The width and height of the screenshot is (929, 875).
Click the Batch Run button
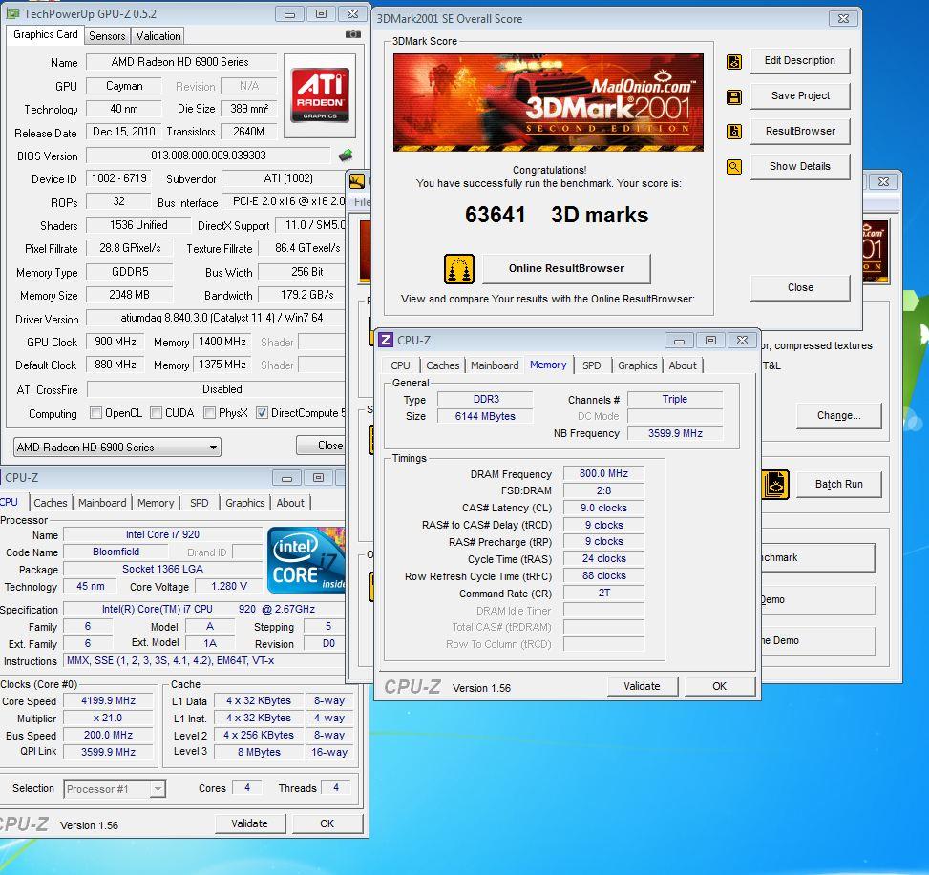click(x=839, y=485)
